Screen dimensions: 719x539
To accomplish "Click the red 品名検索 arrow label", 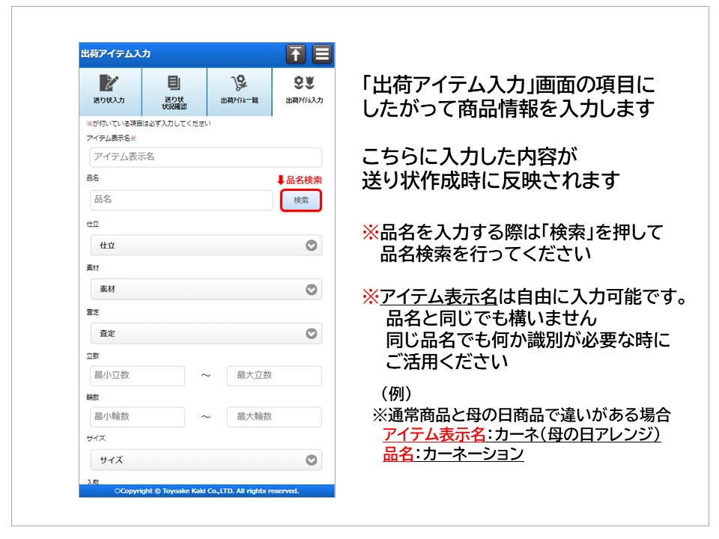I will tap(299, 180).
